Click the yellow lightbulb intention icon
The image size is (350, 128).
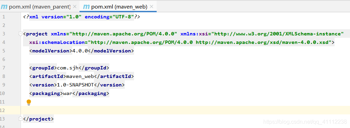click(x=29, y=102)
